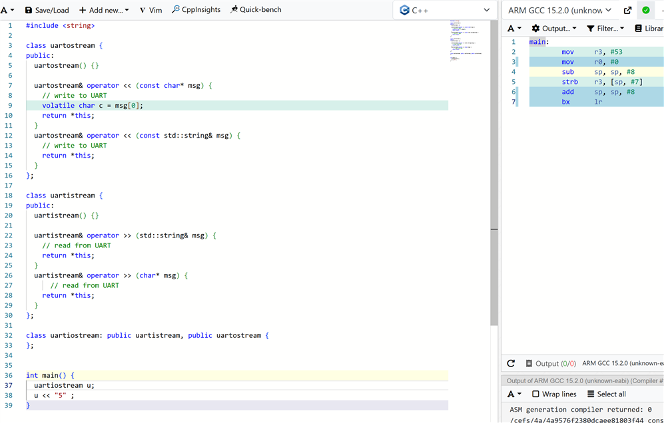Click Select all in output pane
Image resolution: width=664 pixels, height=423 pixels.
[606, 394]
